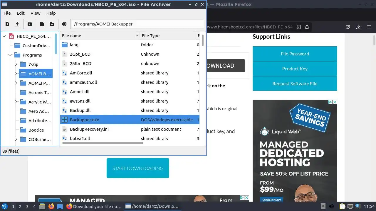Click the HBCD_PE_x64 disc image icon

(11, 36)
